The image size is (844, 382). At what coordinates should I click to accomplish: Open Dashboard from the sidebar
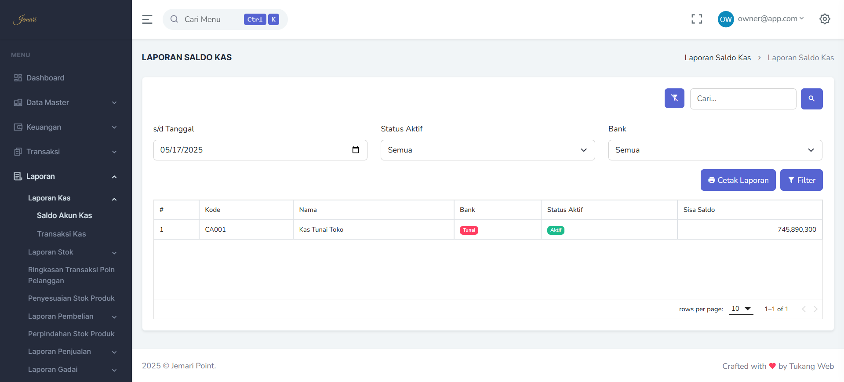tap(45, 78)
